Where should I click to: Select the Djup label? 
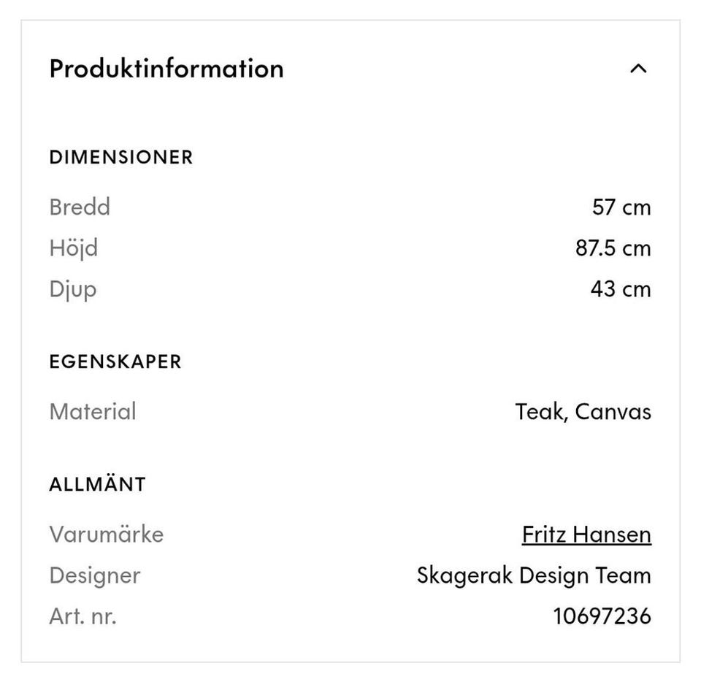click(73, 289)
